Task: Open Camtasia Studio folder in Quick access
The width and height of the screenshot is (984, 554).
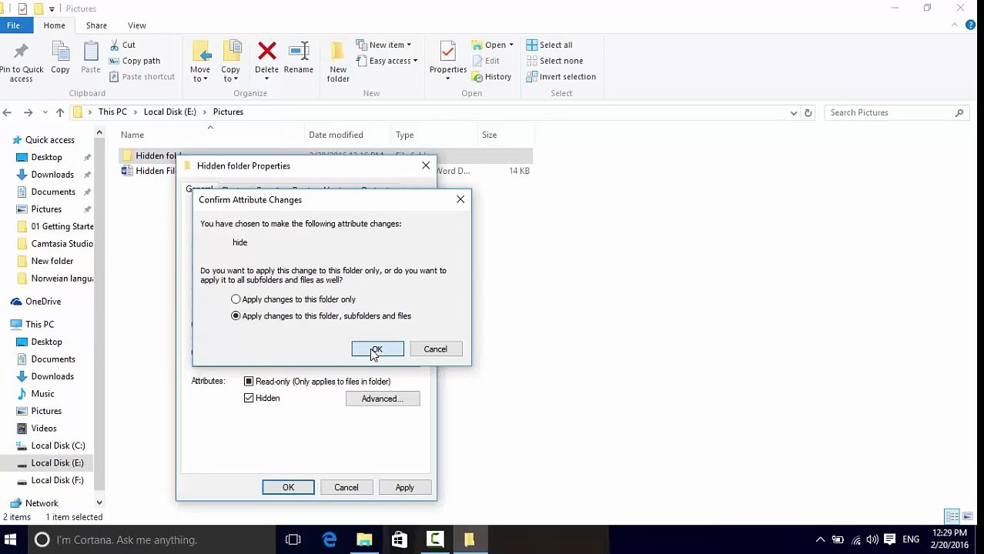Action: (x=62, y=244)
